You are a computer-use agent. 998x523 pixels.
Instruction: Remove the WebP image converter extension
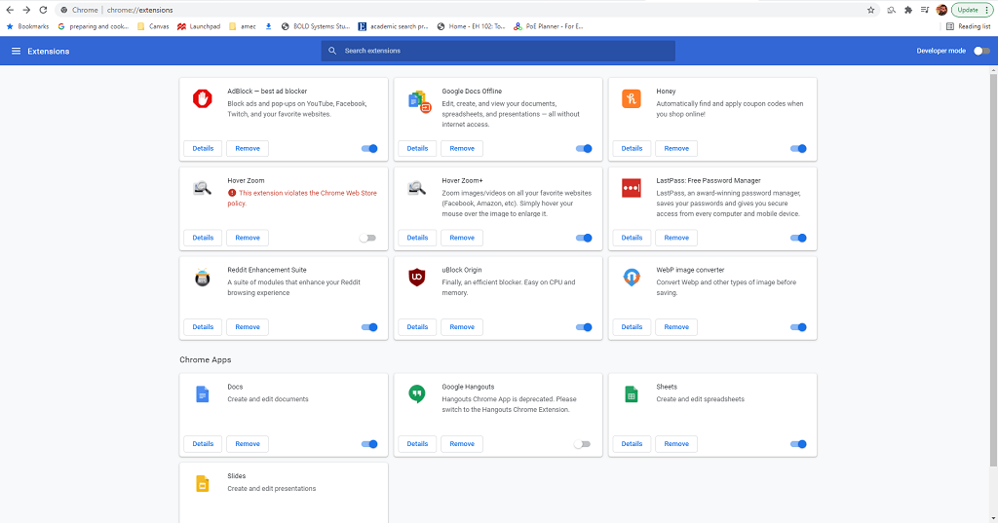(676, 327)
